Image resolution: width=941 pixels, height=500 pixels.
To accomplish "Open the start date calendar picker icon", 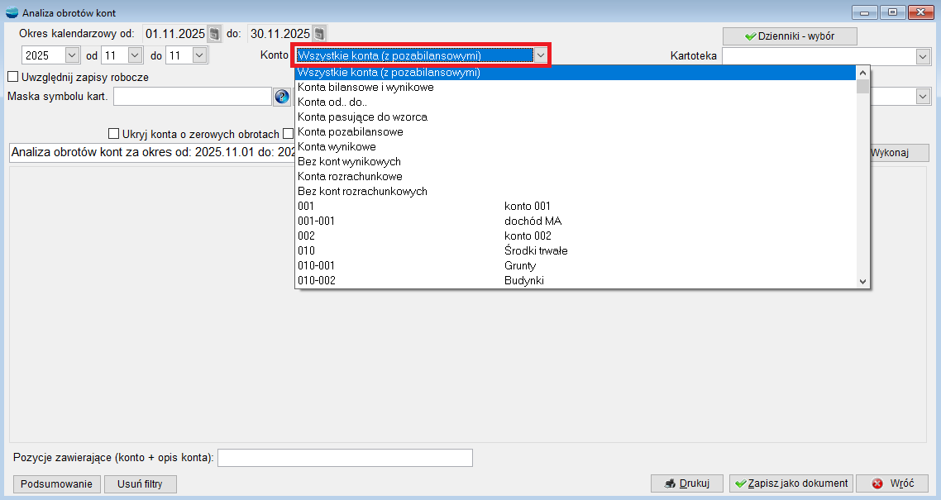I will click(214, 34).
